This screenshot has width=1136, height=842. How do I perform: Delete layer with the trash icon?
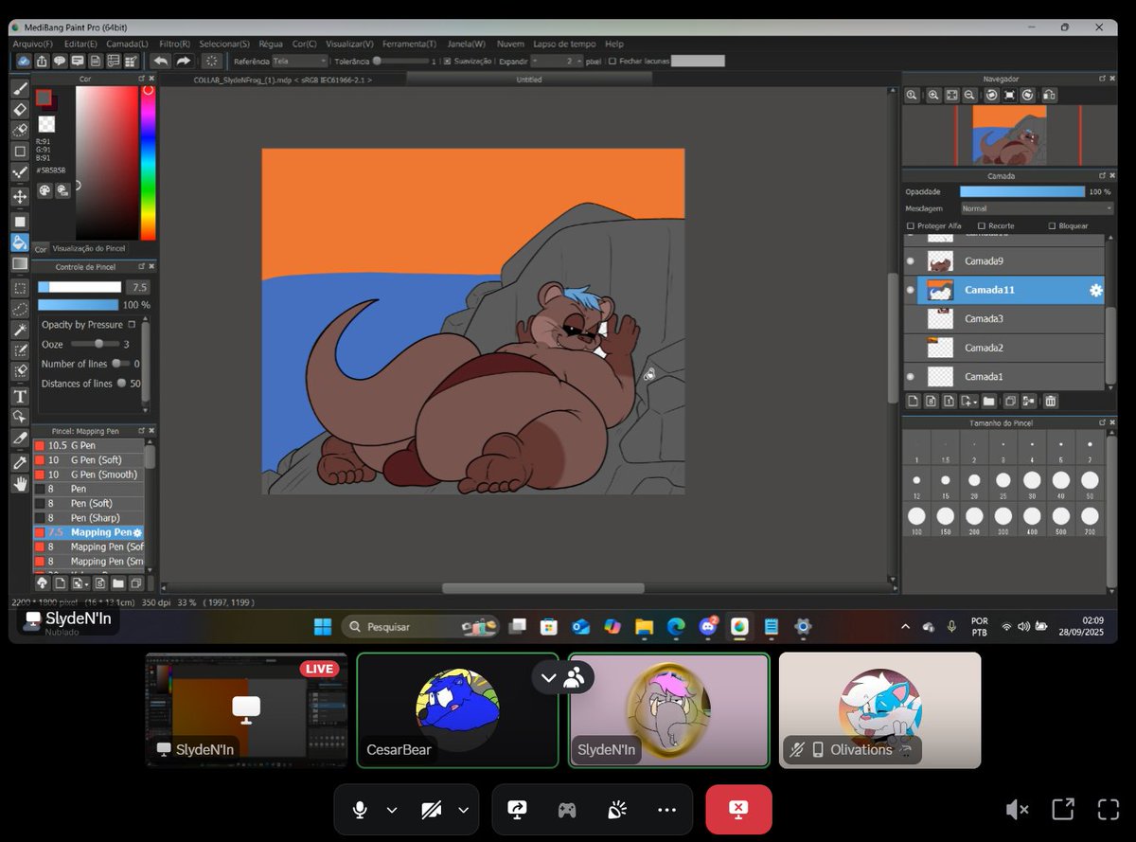1051,402
